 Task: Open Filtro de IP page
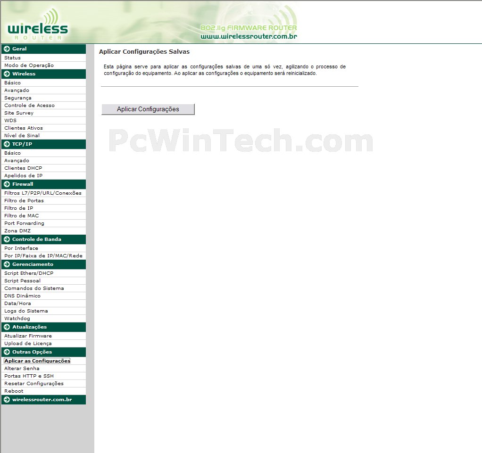pyautogui.click(x=19, y=208)
